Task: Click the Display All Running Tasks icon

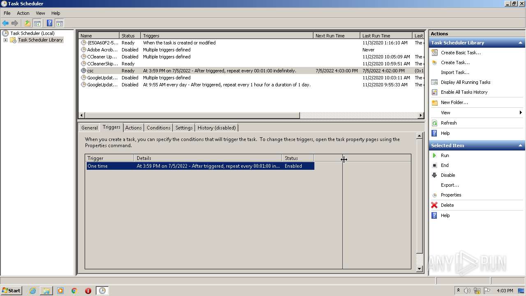Action: tap(434, 82)
